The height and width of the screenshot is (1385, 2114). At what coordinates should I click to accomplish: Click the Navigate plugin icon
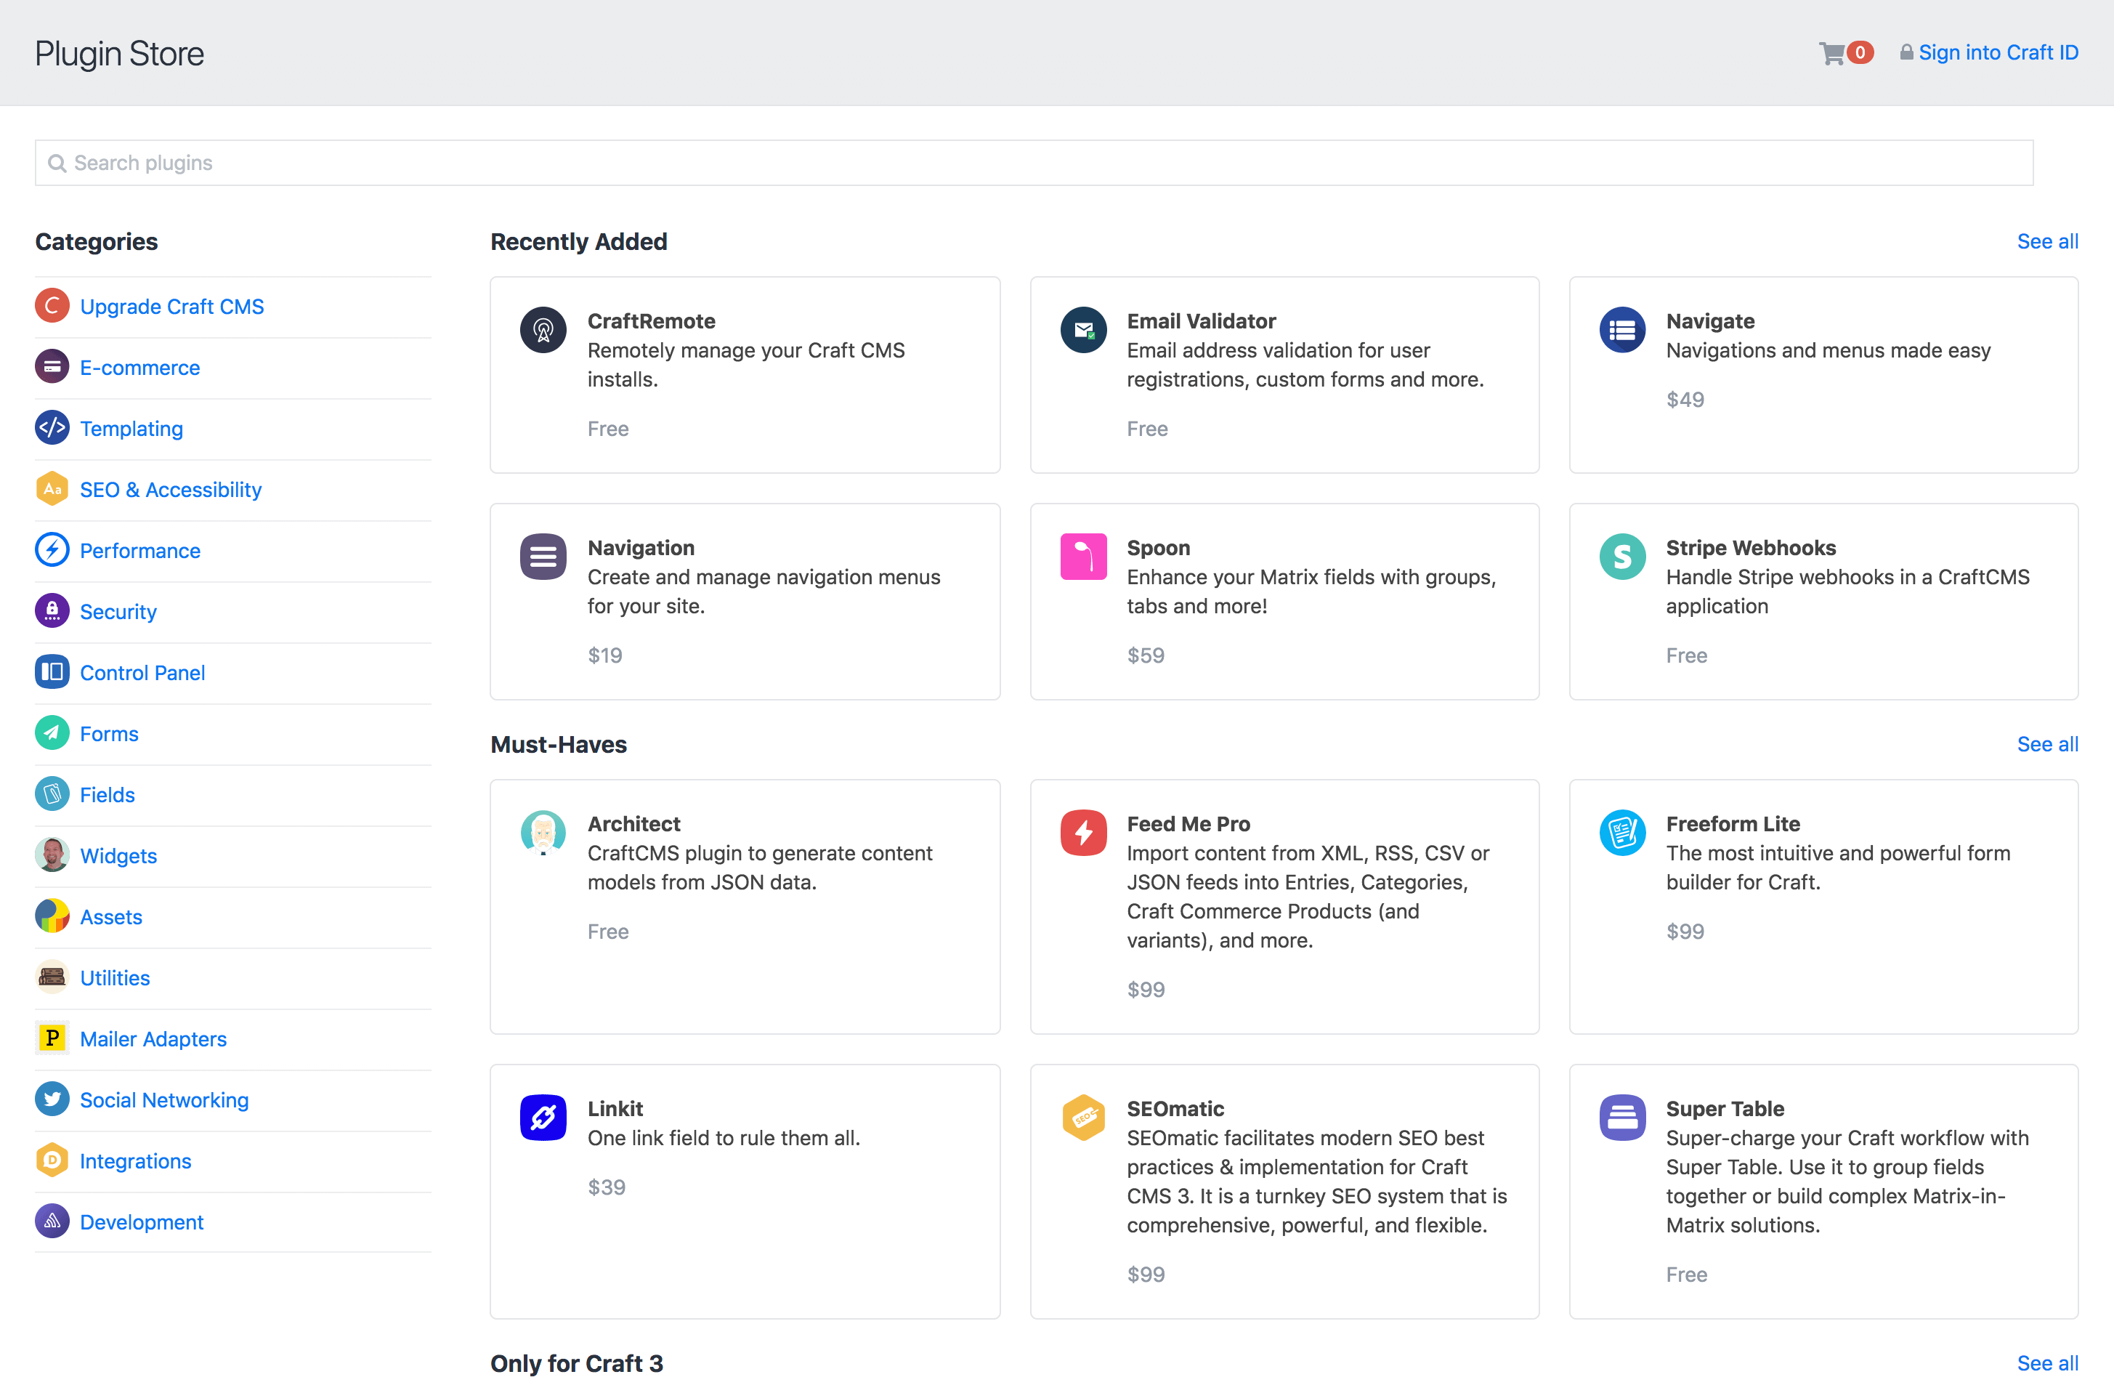point(1623,331)
